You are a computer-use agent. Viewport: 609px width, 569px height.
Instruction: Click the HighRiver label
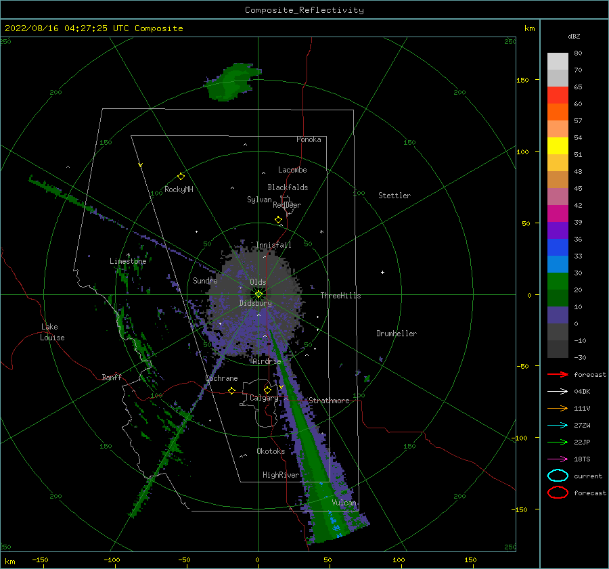click(x=281, y=475)
